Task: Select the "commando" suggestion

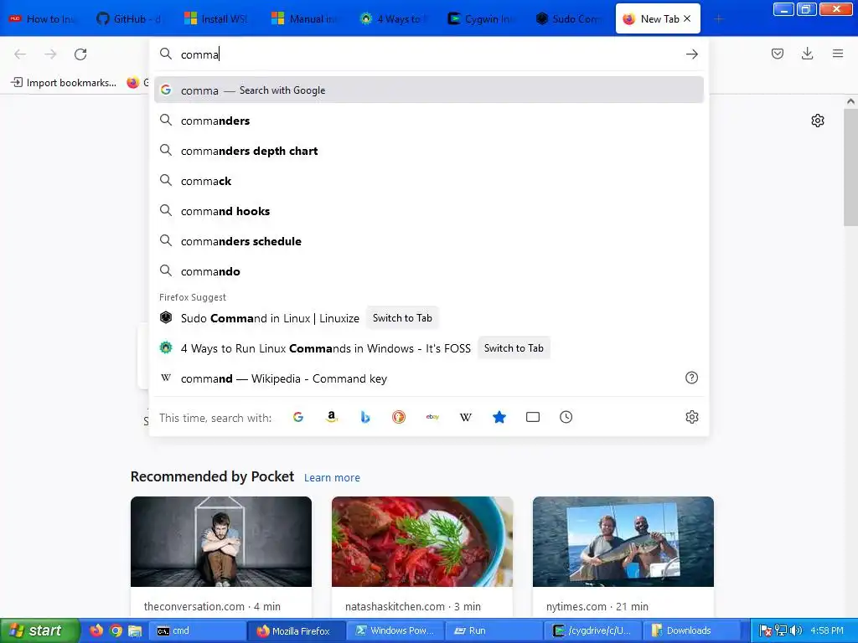Action: (428, 271)
